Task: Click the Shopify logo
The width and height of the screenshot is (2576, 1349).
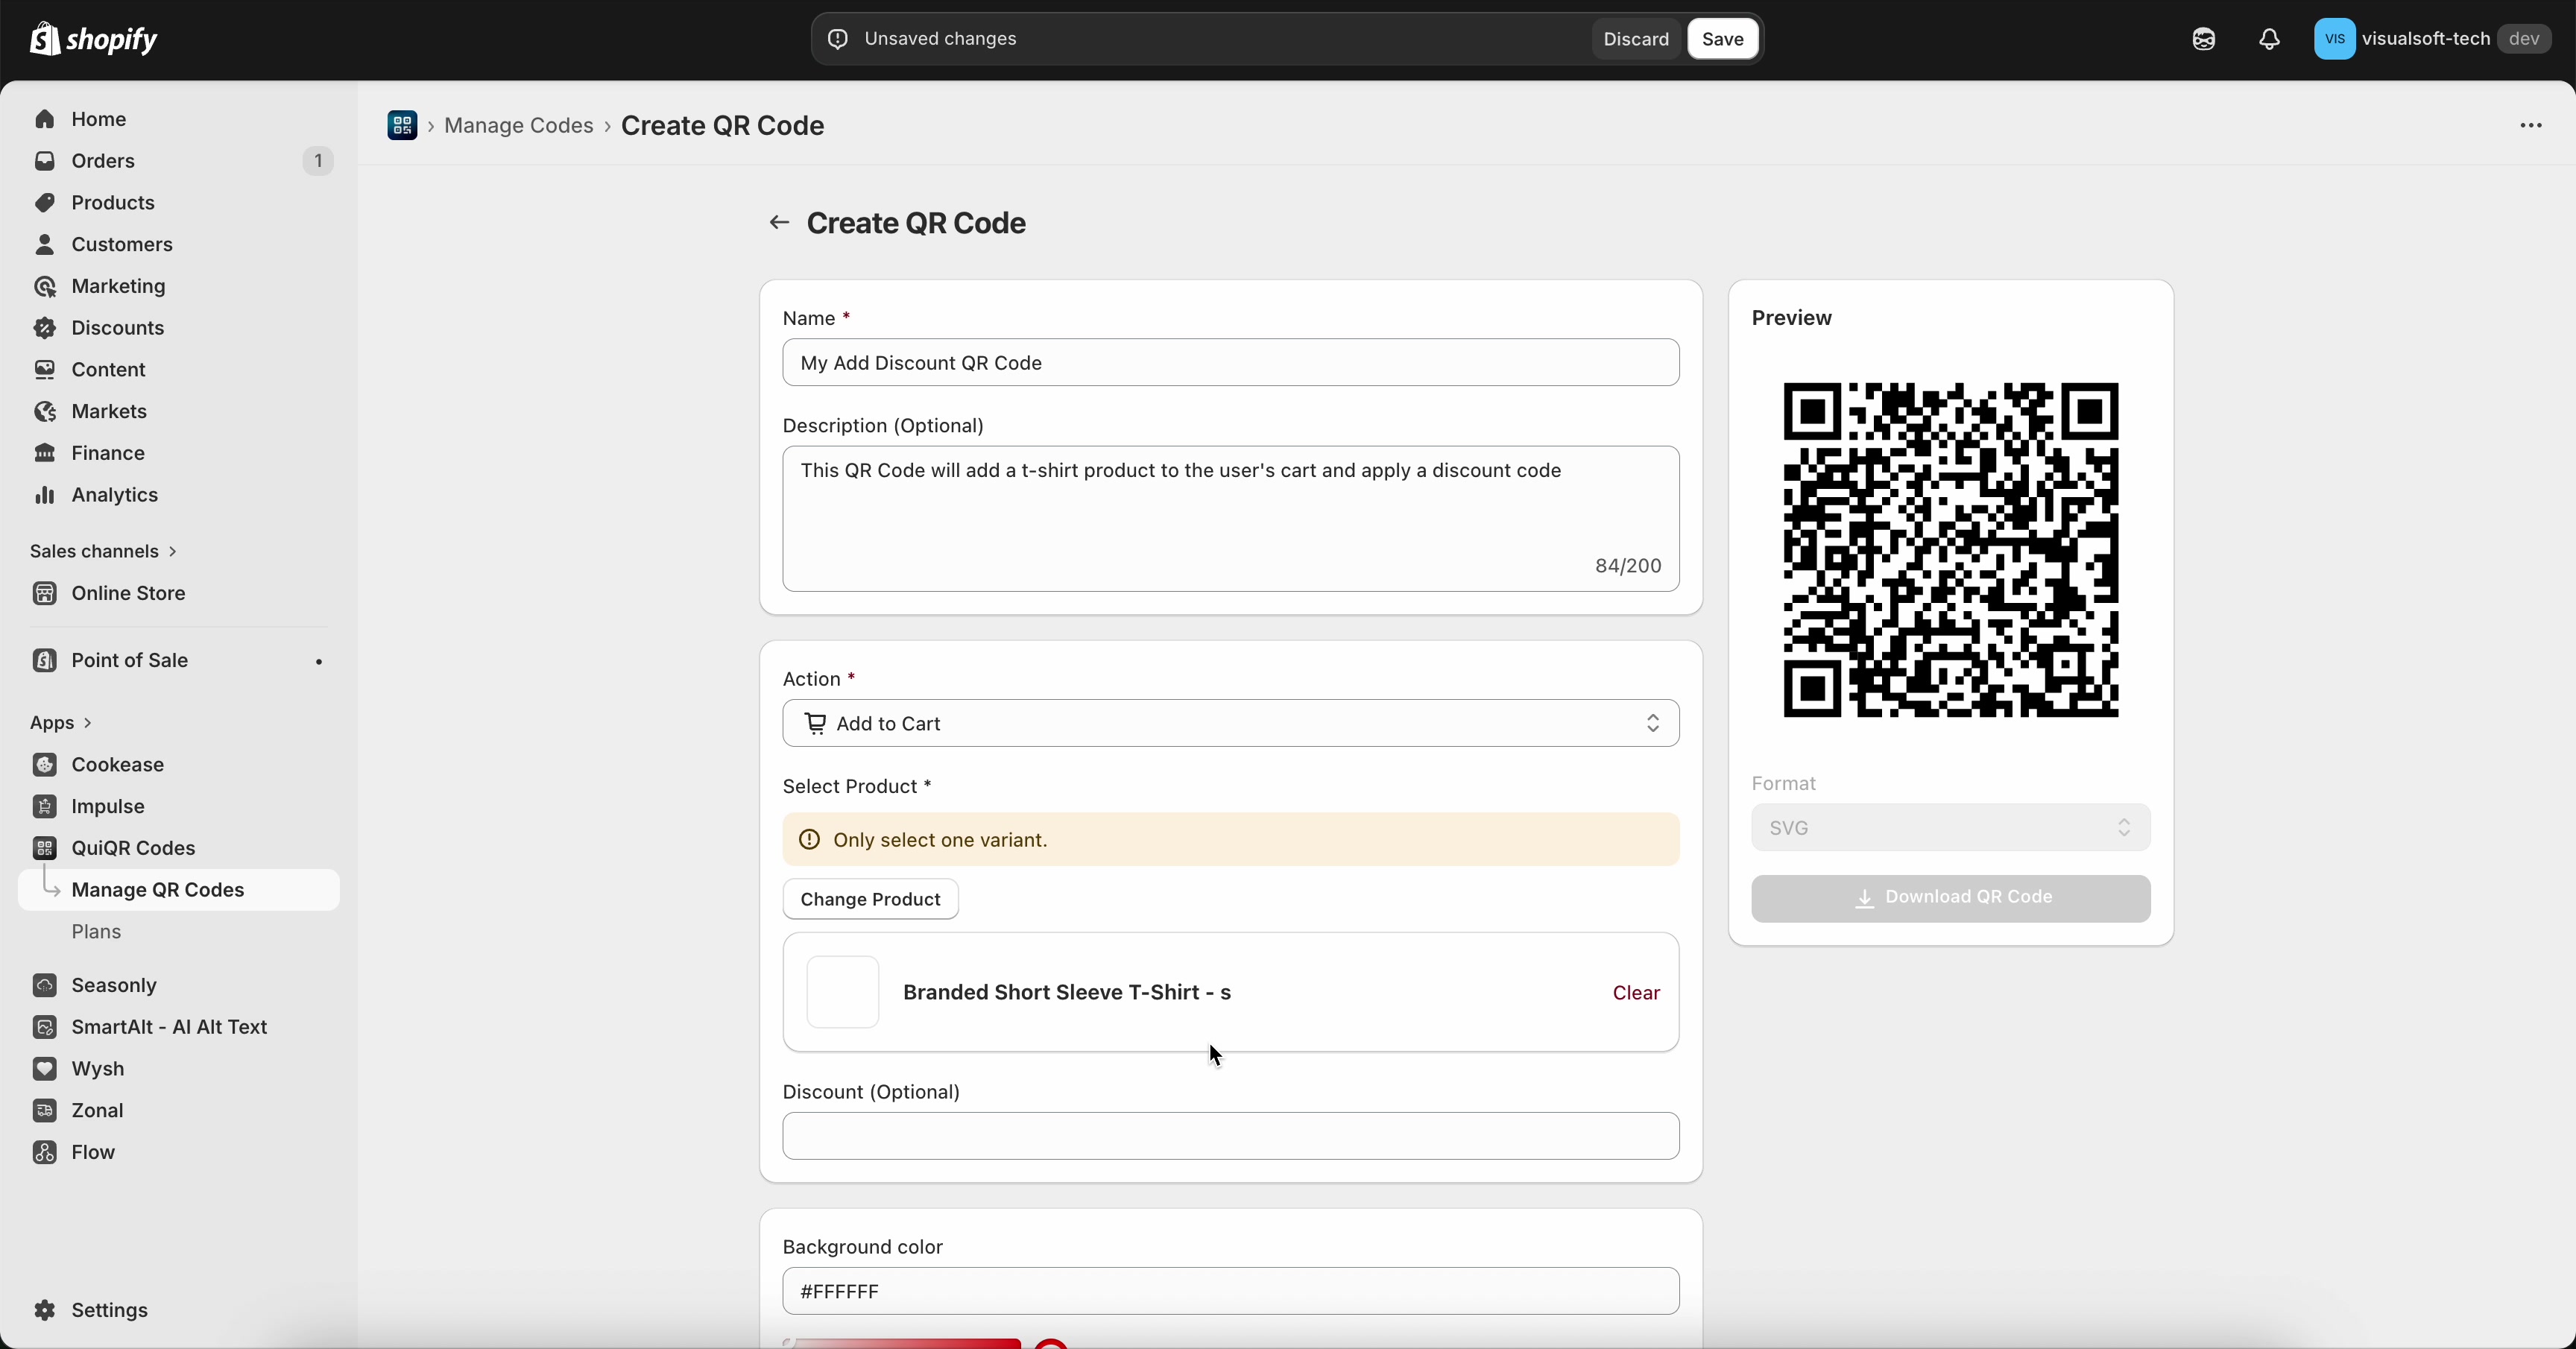Action: point(94,39)
